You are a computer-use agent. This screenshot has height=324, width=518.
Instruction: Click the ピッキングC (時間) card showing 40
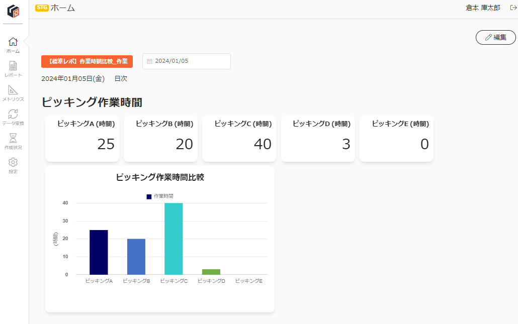[x=239, y=139]
